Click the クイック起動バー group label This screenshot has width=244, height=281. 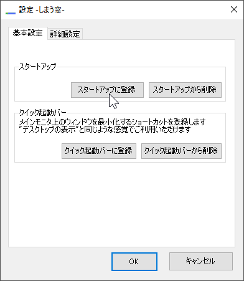(x=42, y=113)
